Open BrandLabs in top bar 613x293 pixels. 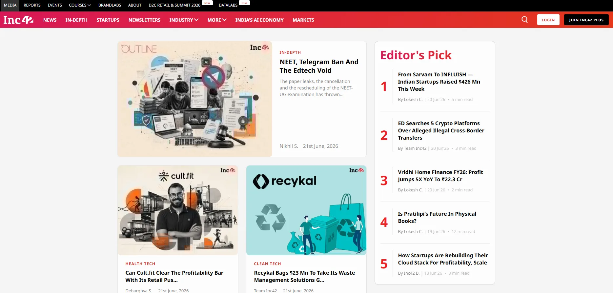point(110,5)
